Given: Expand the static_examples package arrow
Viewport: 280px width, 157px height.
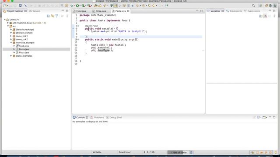Looking at the screenshot, I should pyautogui.click(x=11, y=56).
